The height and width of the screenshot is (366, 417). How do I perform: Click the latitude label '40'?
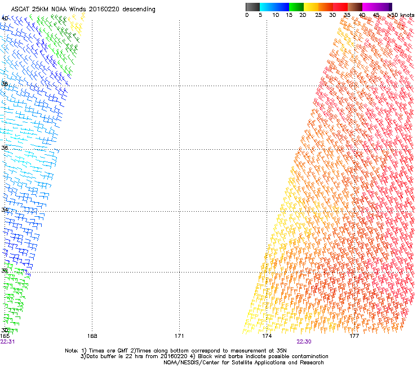[5, 19]
